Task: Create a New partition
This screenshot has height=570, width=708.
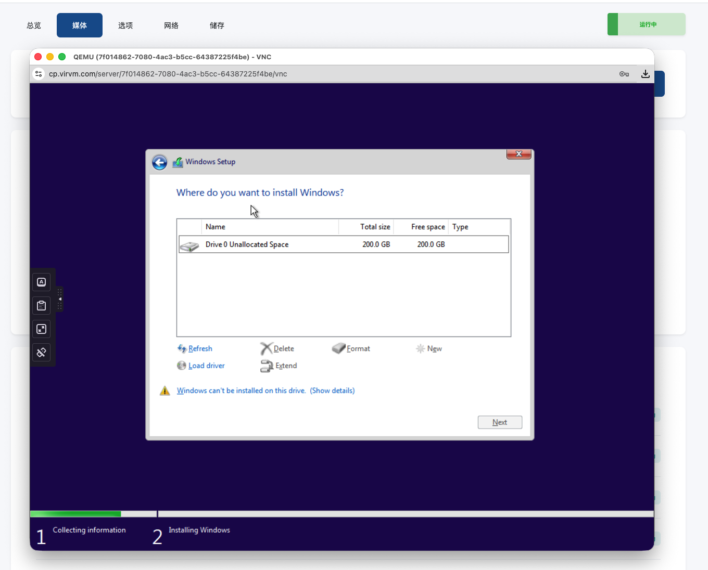Action: pos(429,348)
